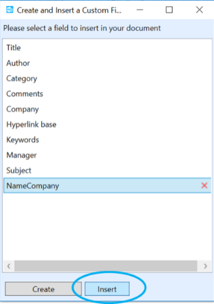Choose the Hyperlink base field
Viewport: 214px width, 304px height.
(107, 124)
